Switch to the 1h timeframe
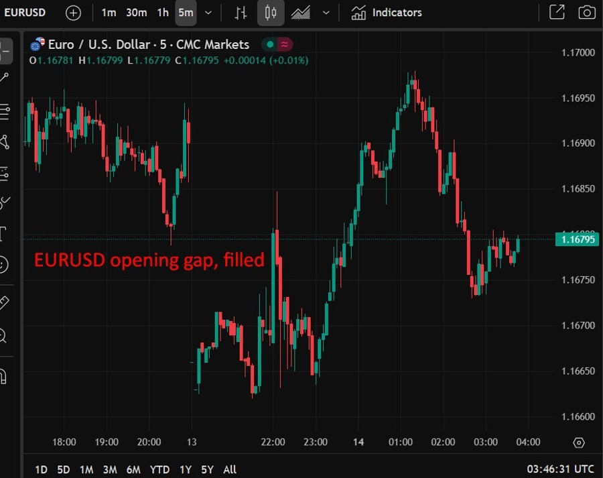Image resolution: width=603 pixels, height=478 pixels. tap(162, 12)
